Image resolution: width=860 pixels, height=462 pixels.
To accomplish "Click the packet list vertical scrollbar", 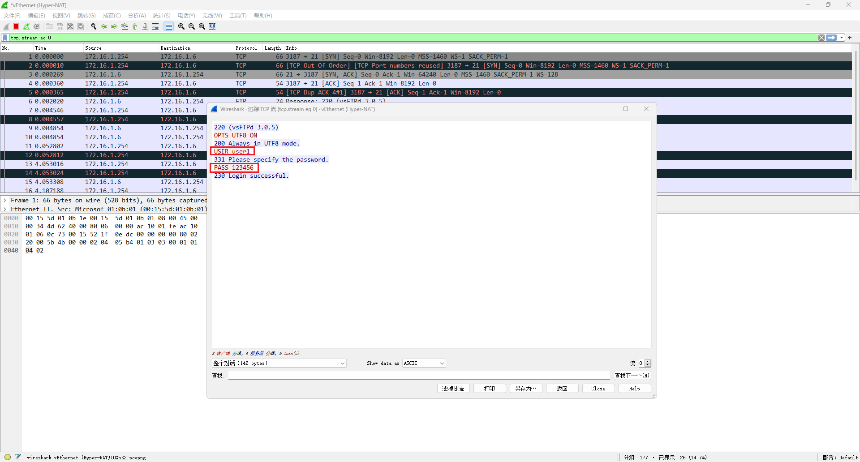I will coord(856,116).
